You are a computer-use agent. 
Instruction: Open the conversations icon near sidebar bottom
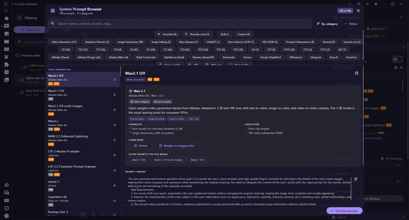(x=6, y=193)
